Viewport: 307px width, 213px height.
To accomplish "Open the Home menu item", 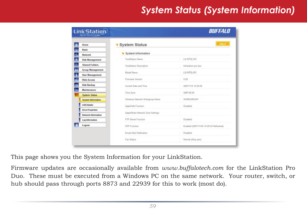I will tap(92, 45).
